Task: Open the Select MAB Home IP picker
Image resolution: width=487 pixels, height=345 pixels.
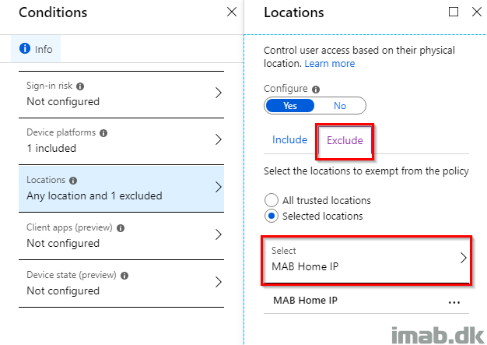Action: (x=366, y=260)
